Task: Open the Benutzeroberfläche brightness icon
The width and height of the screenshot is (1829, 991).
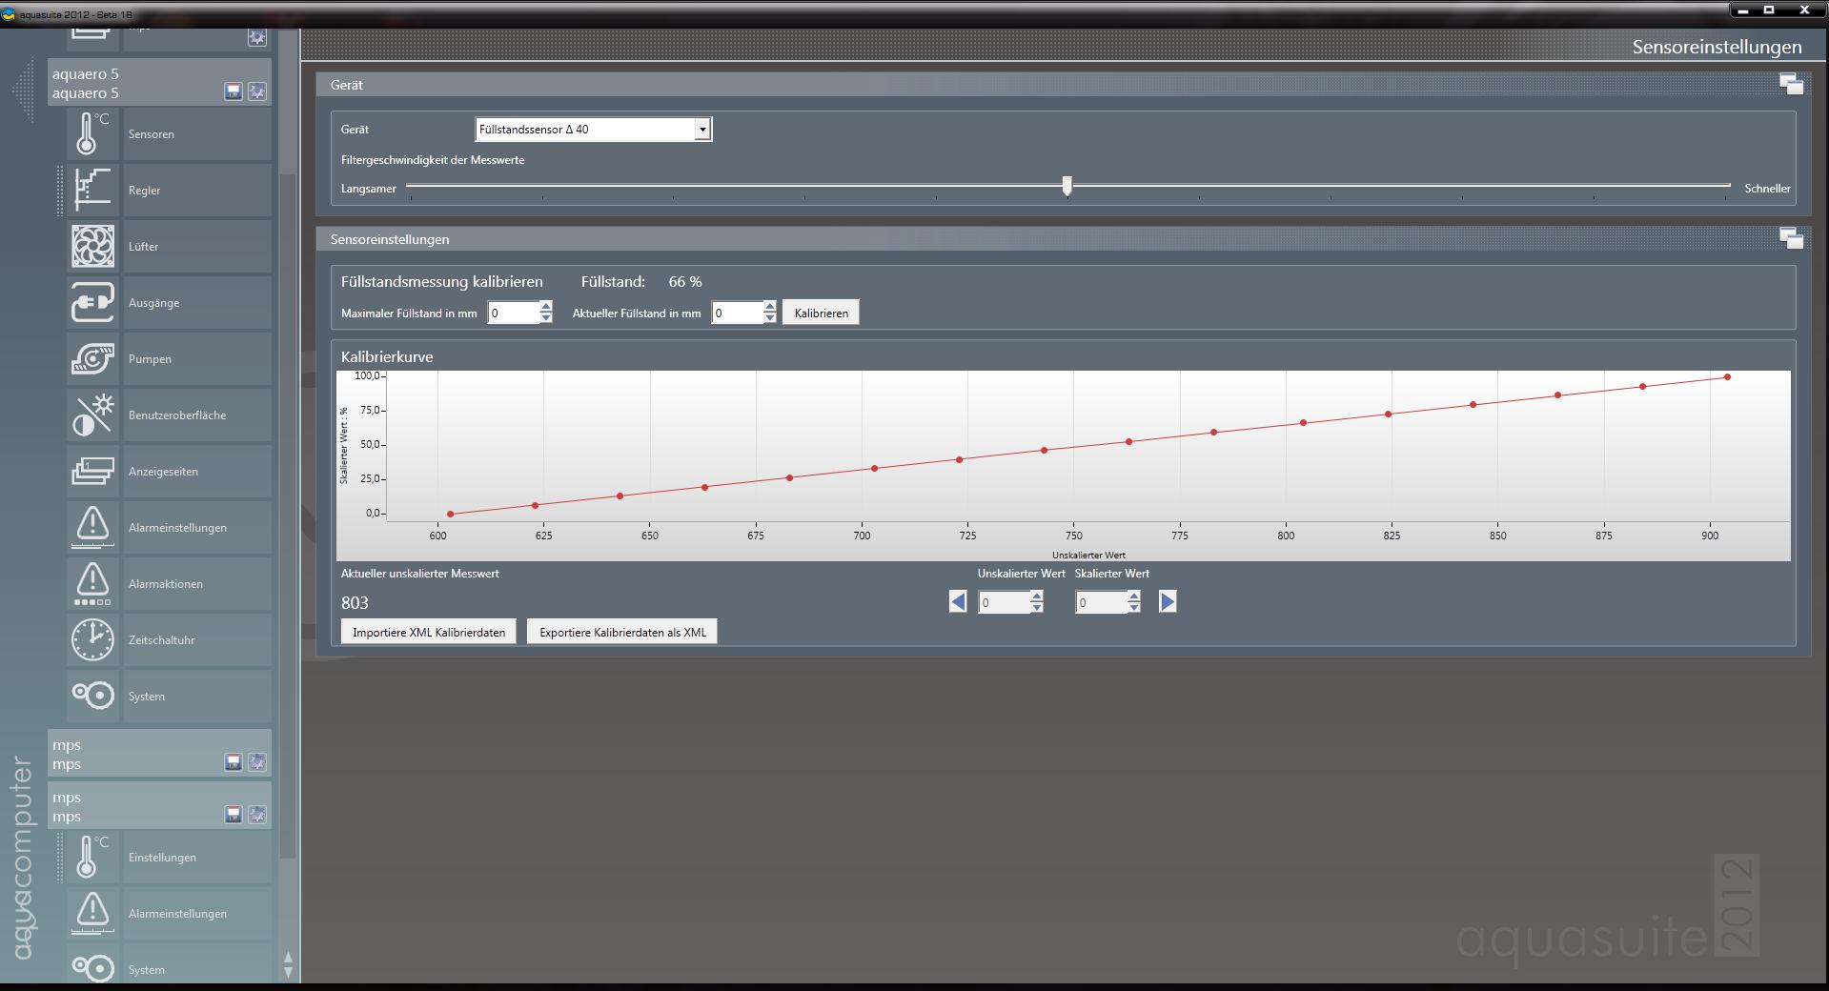Action: click(91, 415)
